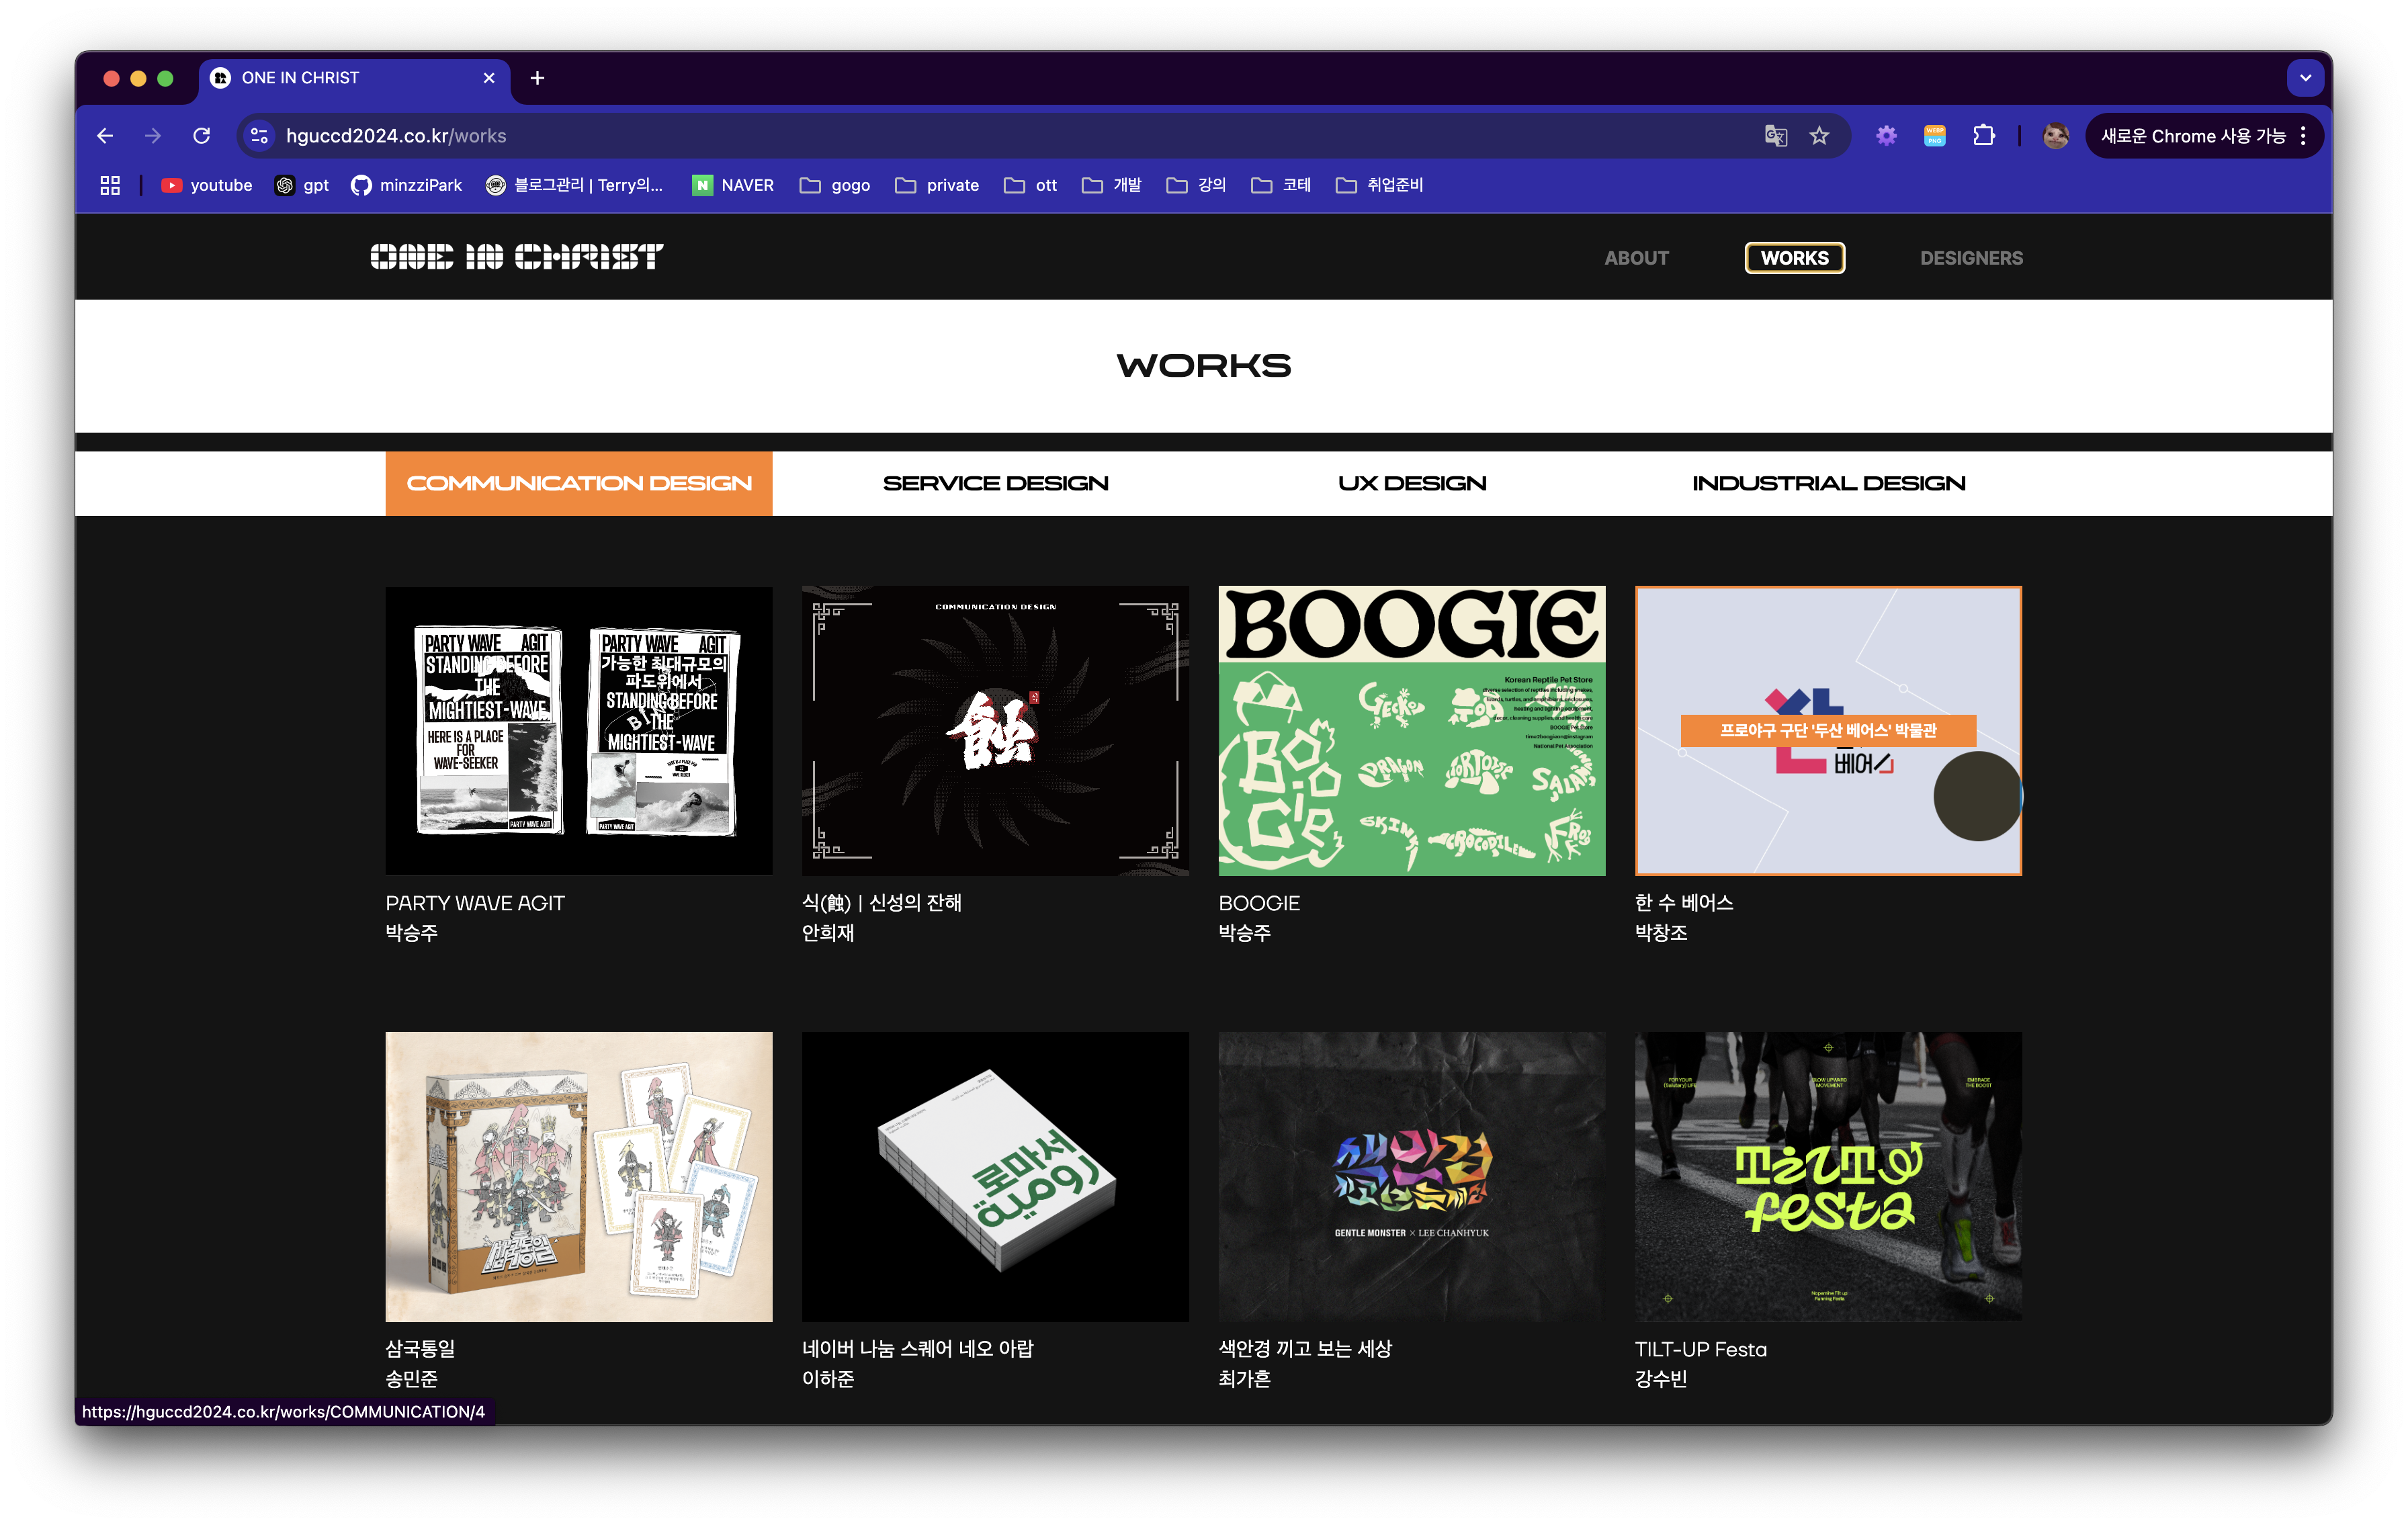The width and height of the screenshot is (2408, 1525).
Task: Open a new browser tab
Action: click(x=537, y=78)
